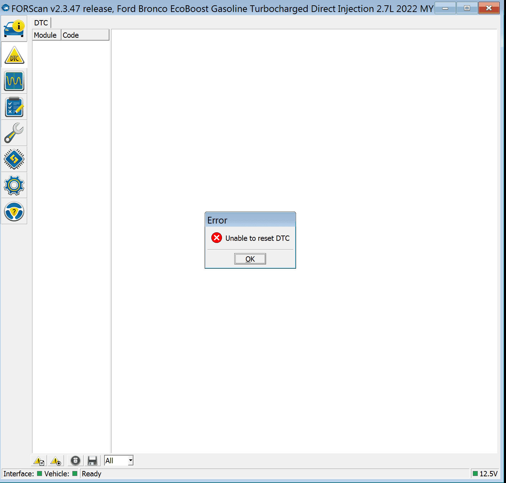Switch to the DTC tab
Screen dimensions: 506x483
[x=41, y=23]
